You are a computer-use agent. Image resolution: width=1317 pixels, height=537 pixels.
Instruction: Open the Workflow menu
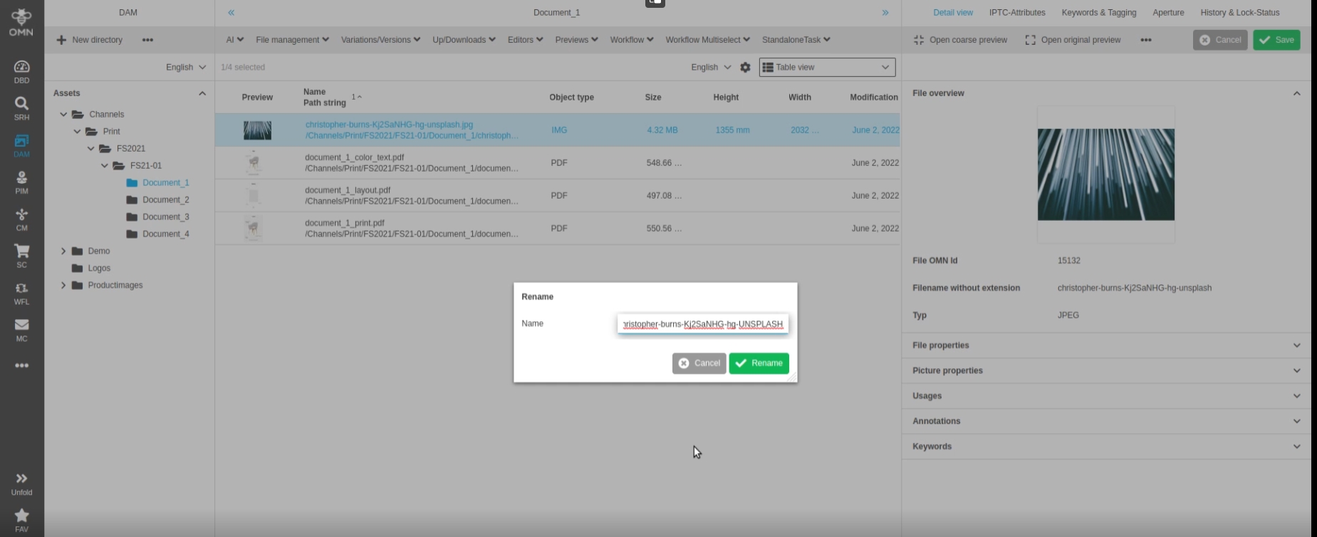point(632,40)
